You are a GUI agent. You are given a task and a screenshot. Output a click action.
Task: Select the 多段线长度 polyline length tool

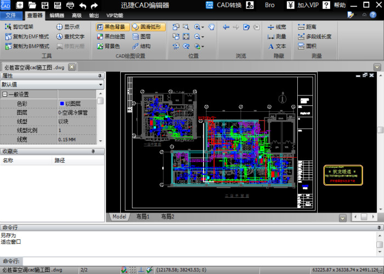click(x=315, y=37)
